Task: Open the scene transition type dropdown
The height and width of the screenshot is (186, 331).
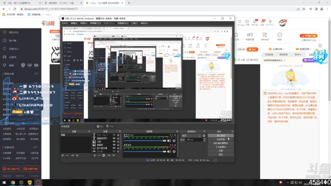Action: [x=191, y=136]
